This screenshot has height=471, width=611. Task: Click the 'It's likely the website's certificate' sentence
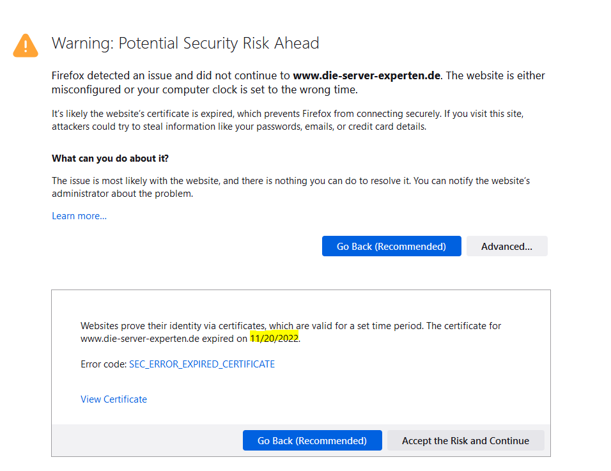(192, 114)
